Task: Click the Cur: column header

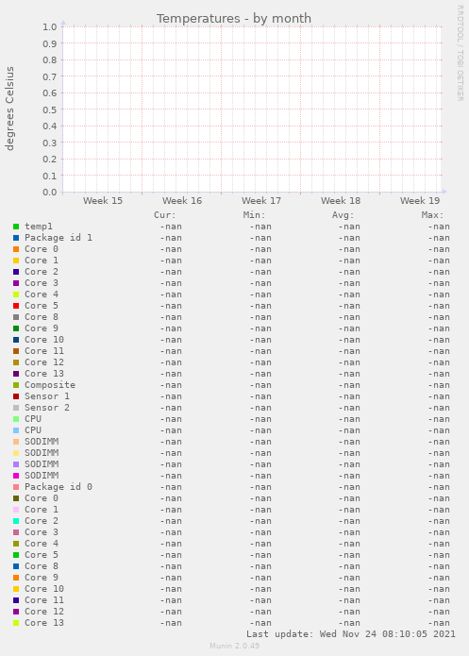Action: click(165, 215)
